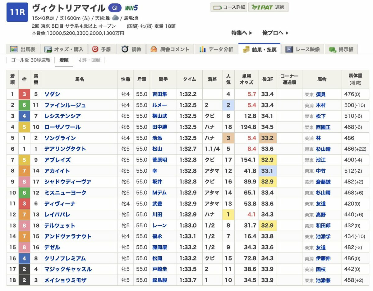Expand the 特集へ arrow link
373x291 pixels.
pyautogui.click(x=242, y=33)
